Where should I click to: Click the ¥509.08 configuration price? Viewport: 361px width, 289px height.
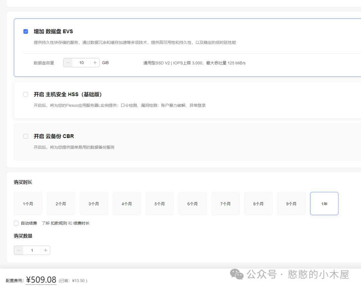41,280
